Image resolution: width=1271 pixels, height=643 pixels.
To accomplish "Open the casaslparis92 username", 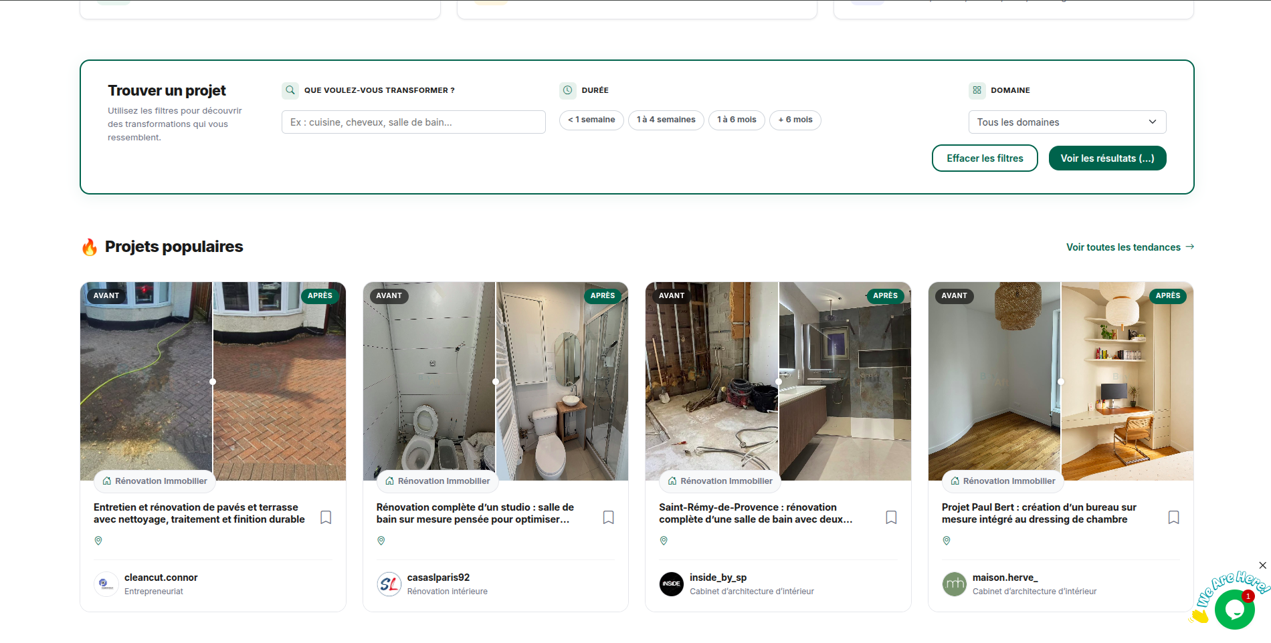I will point(438,577).
